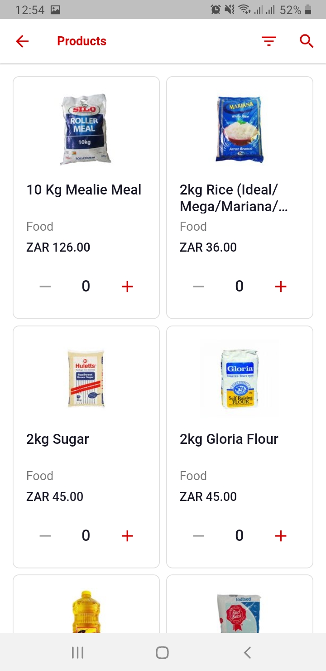This screenshot has width=326, height=671.
Task: Open the search magnifier icon
Action: tap(307, 41)
